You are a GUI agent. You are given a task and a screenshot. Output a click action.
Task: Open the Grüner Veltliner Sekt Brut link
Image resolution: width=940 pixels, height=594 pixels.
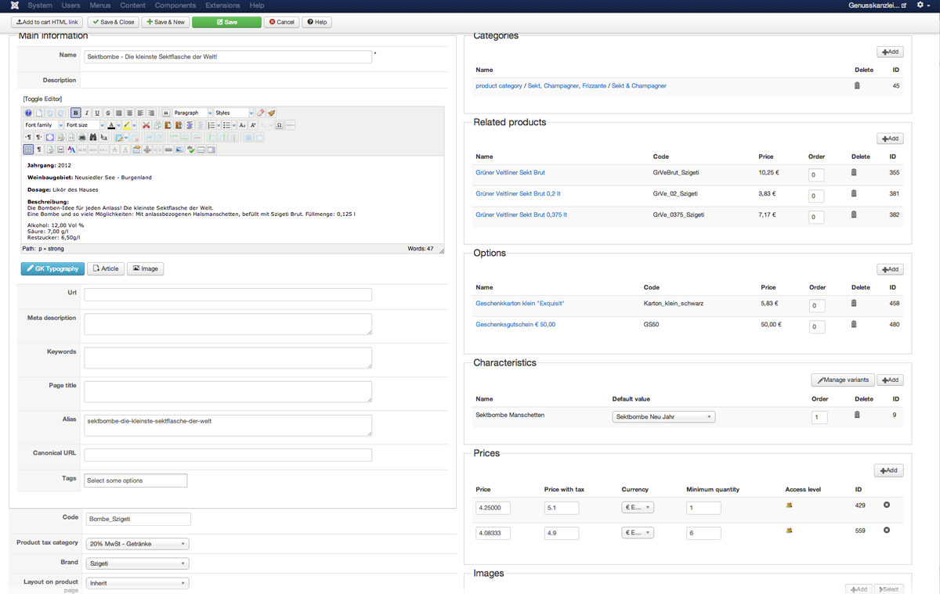tap(510, 172)
